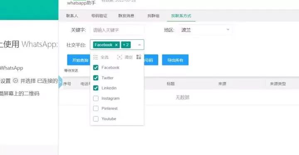
Task: Click the 标题 column header
Action: click(x=171, y=84)
